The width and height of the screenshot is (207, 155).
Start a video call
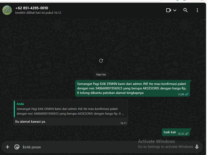pos(168,10)
